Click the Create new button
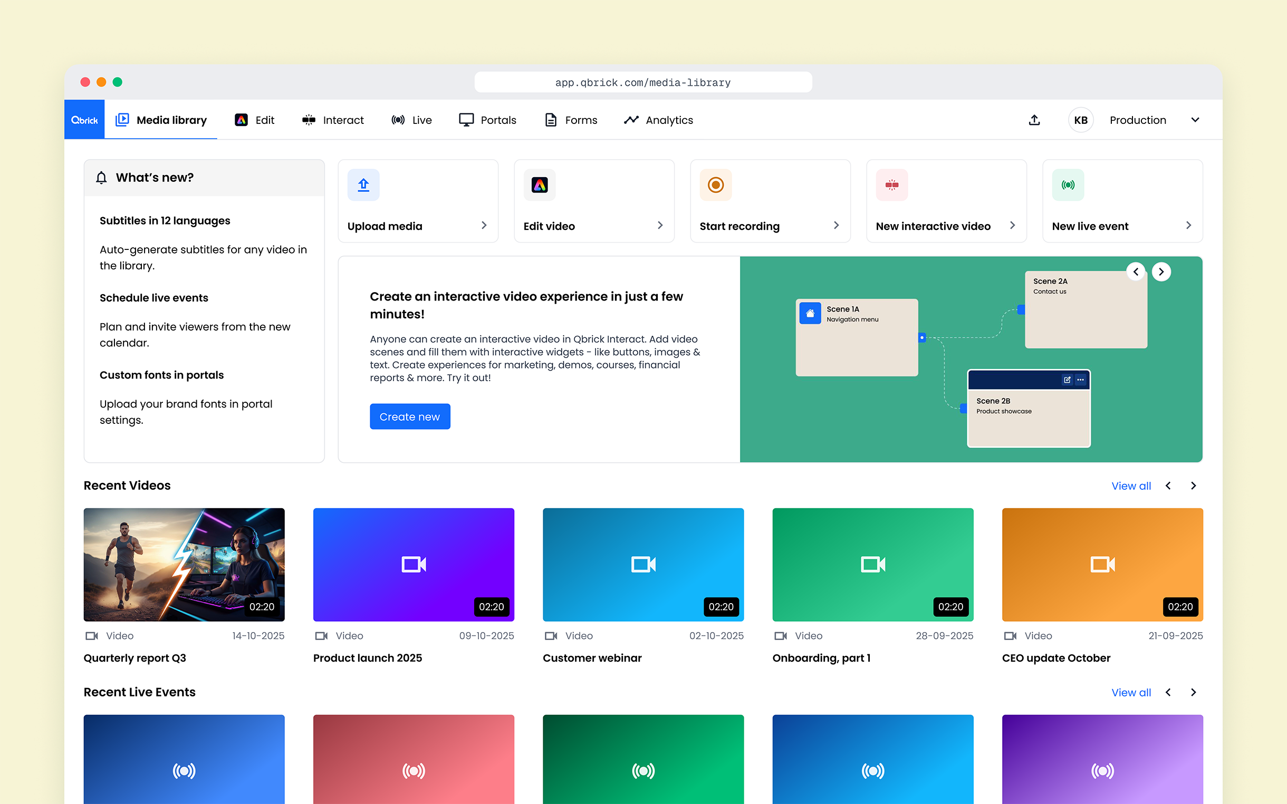 tap(409, 416)
